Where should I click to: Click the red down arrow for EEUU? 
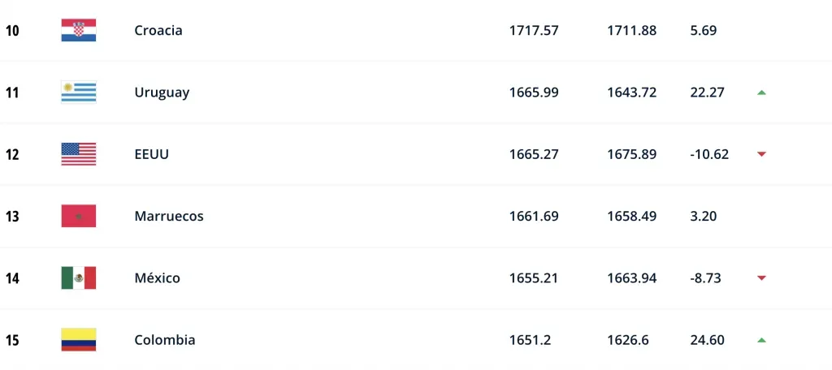[761, 154]
